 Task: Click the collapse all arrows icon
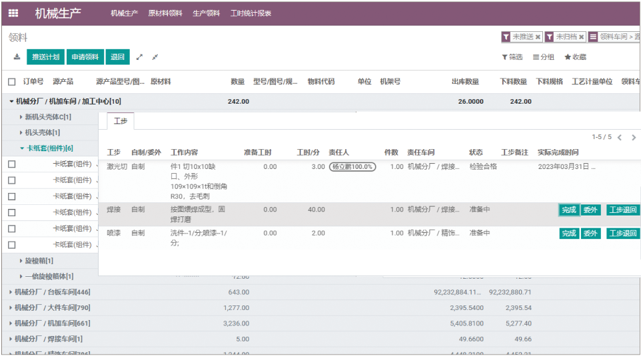pos(155,57)
